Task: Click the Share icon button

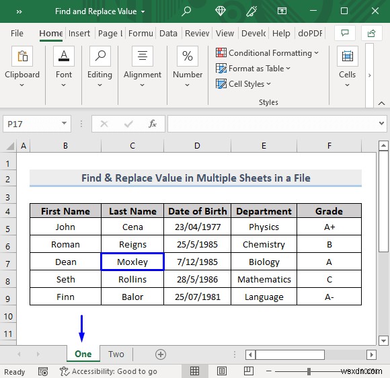Action: [x=371, y=33]
